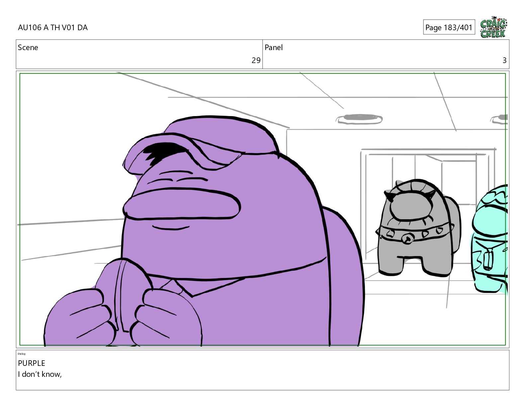Click the gray spiked-collar crewmate drawing
The height and width of the screenshot is (406, 526).
tap(418, 228)
